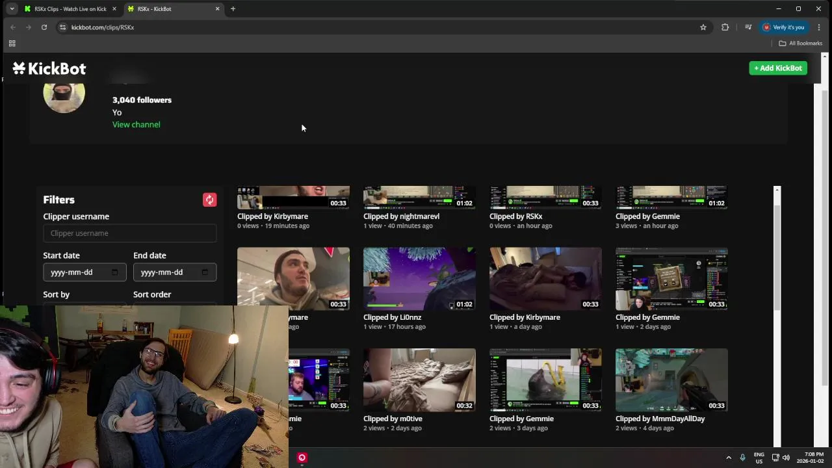Click the Start date field

point(84,272)
